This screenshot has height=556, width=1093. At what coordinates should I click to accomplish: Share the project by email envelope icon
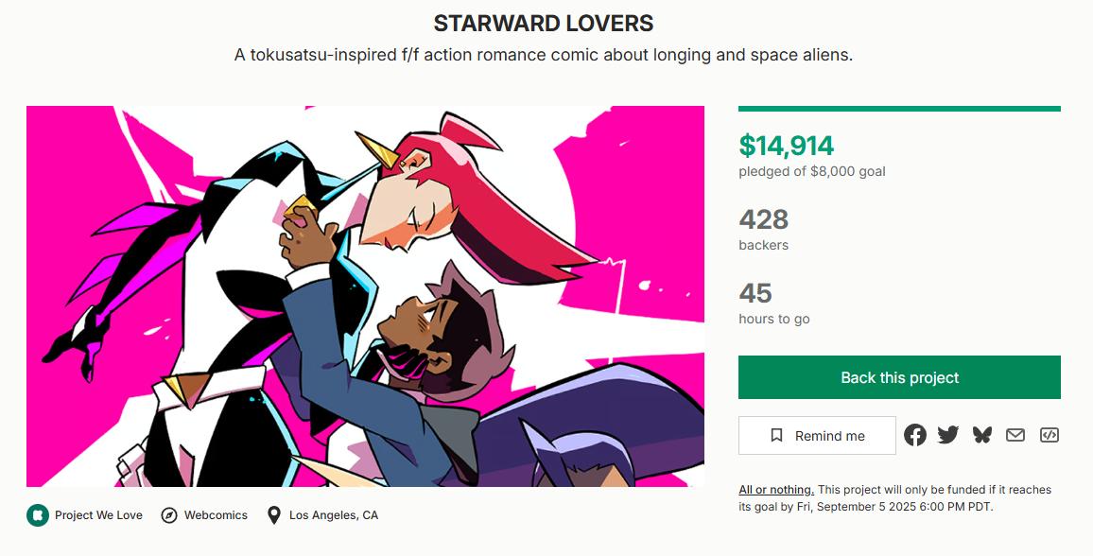tap(1015, 435)
